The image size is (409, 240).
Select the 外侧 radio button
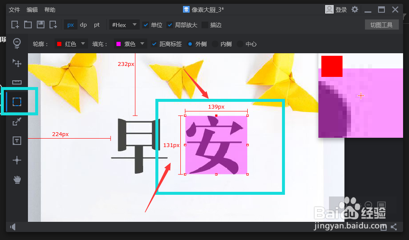click(x=190, y=44)
